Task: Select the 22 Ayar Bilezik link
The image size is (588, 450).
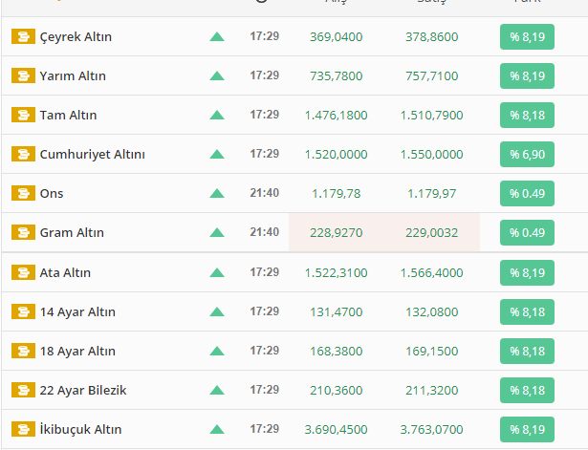Action: [83, 390]
